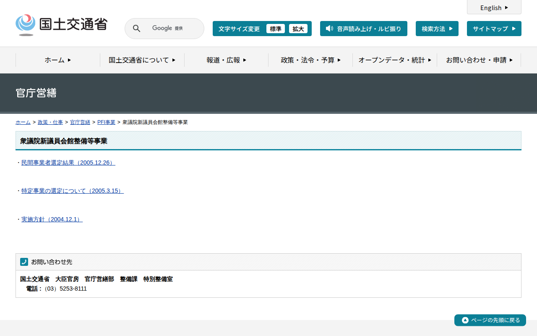
Task: Open the 政策・法令・予算 menu
Action: tap(310, 60)
